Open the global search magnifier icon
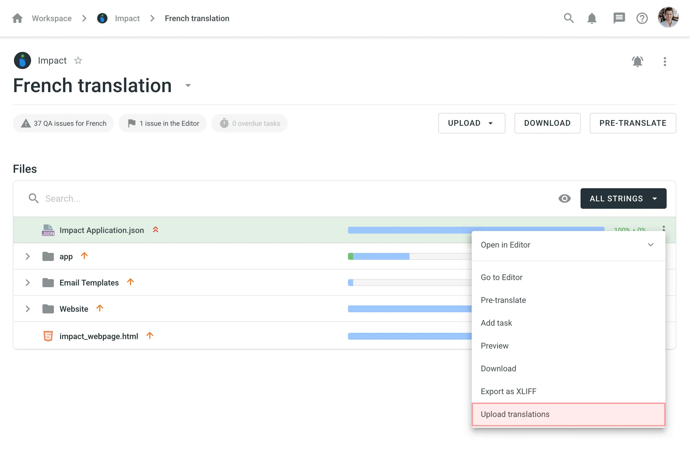The height and width of the screenshot is (454, 690). pos(569,18)
